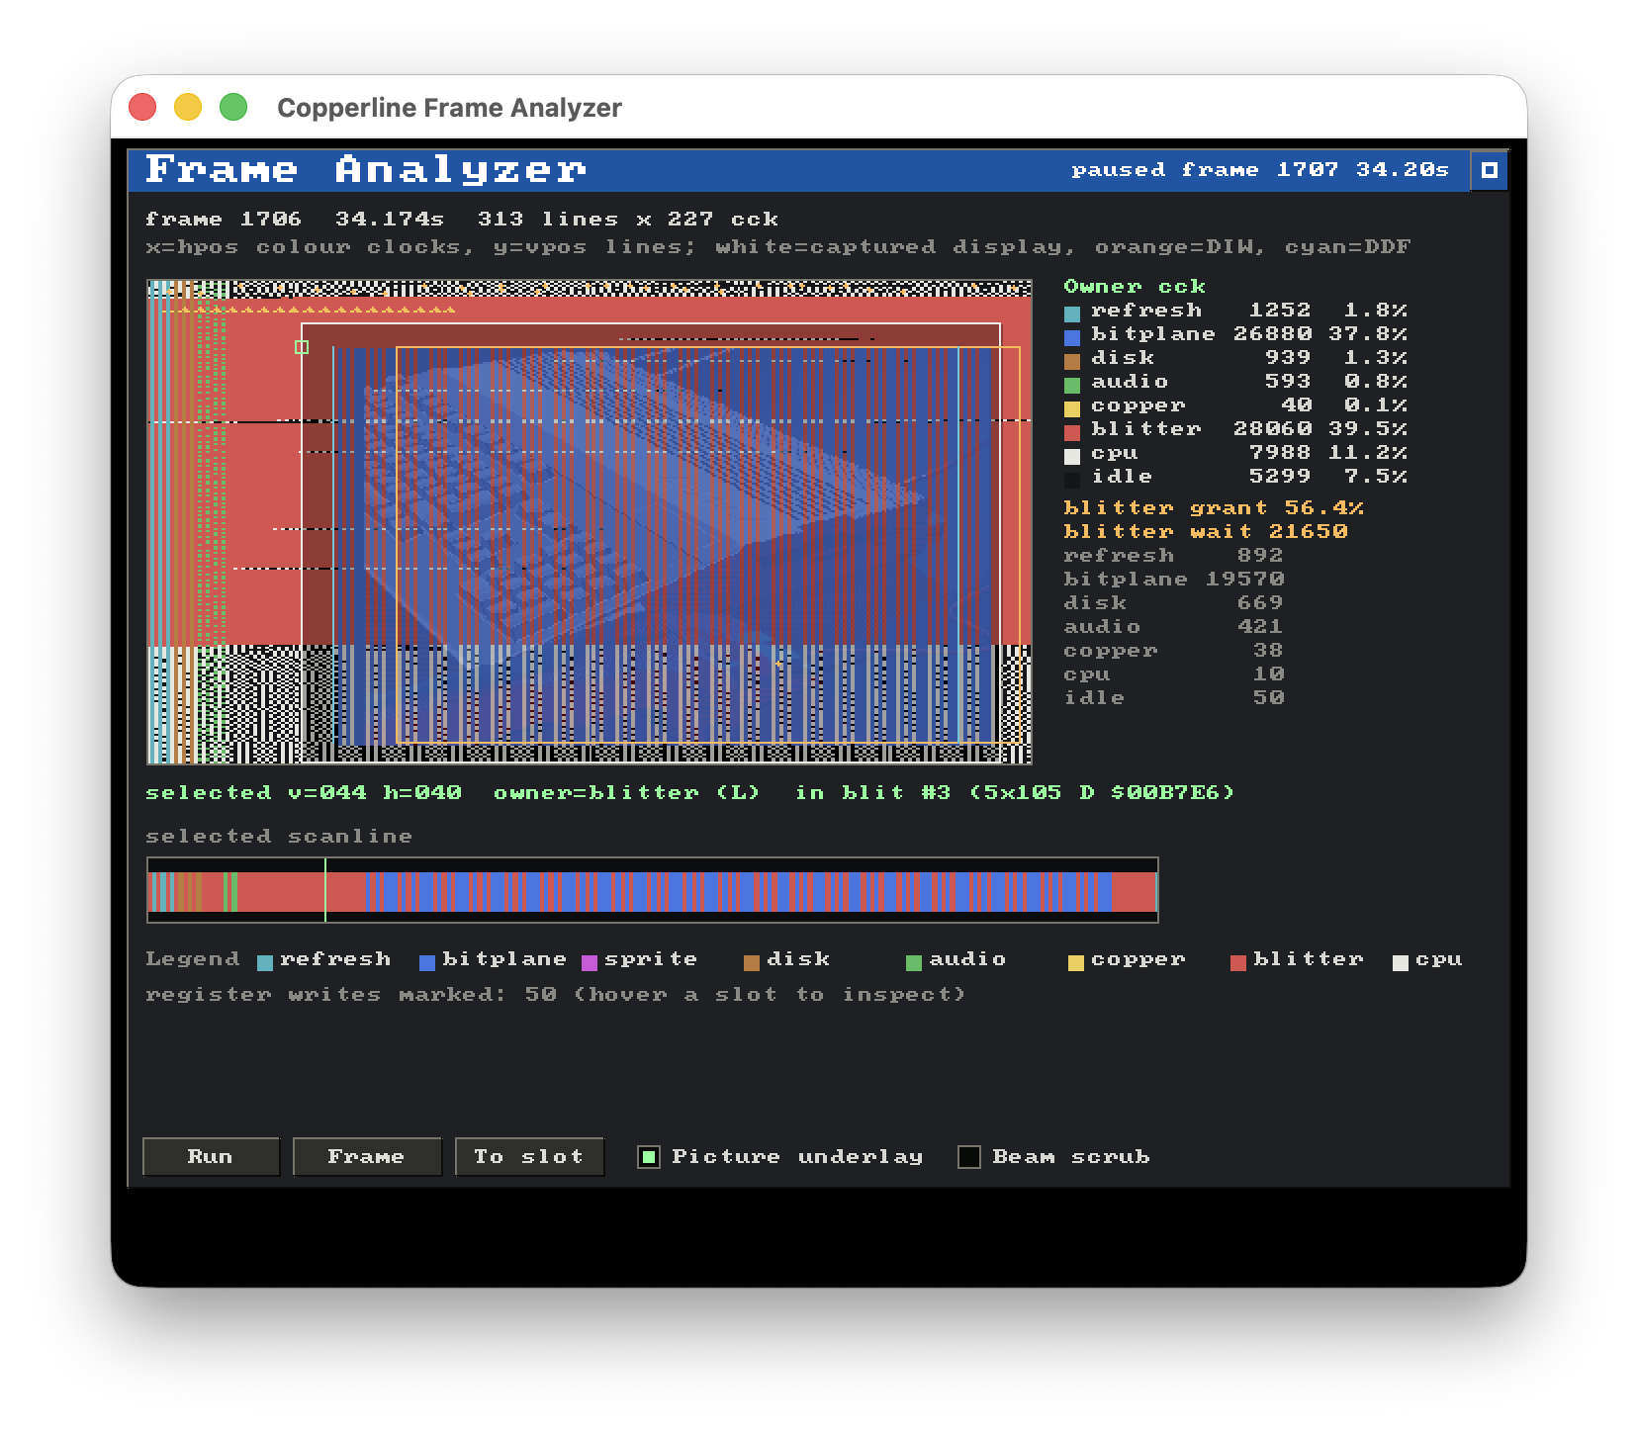The width and height of the screenshot is (1638, 1434).
Task: Enable the Beam scrub checkbox
Action: click(969, 1157)
